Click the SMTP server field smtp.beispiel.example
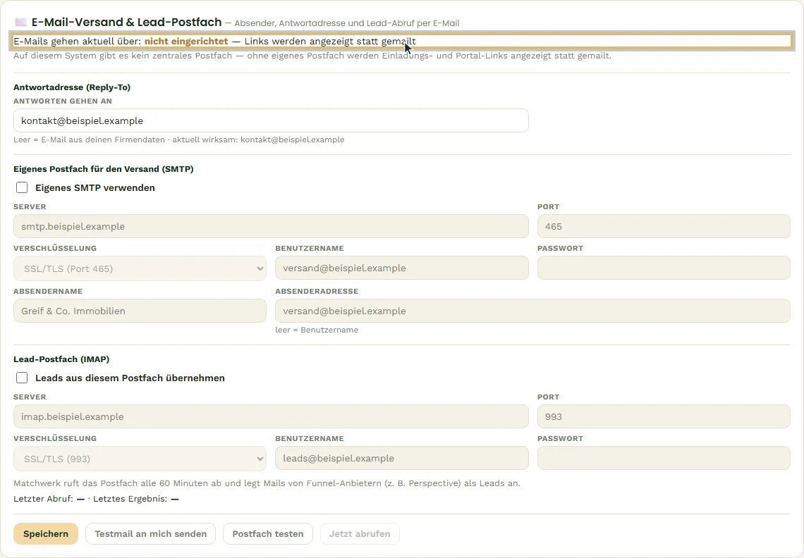This screenshot has height=558, width=804. 271,226
